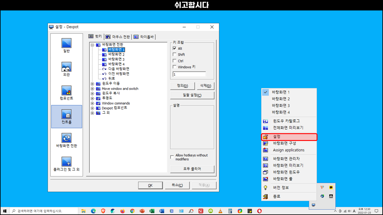
Task: Open 바탕화면 관리자 from the context menu
Action: click(289, 159)
